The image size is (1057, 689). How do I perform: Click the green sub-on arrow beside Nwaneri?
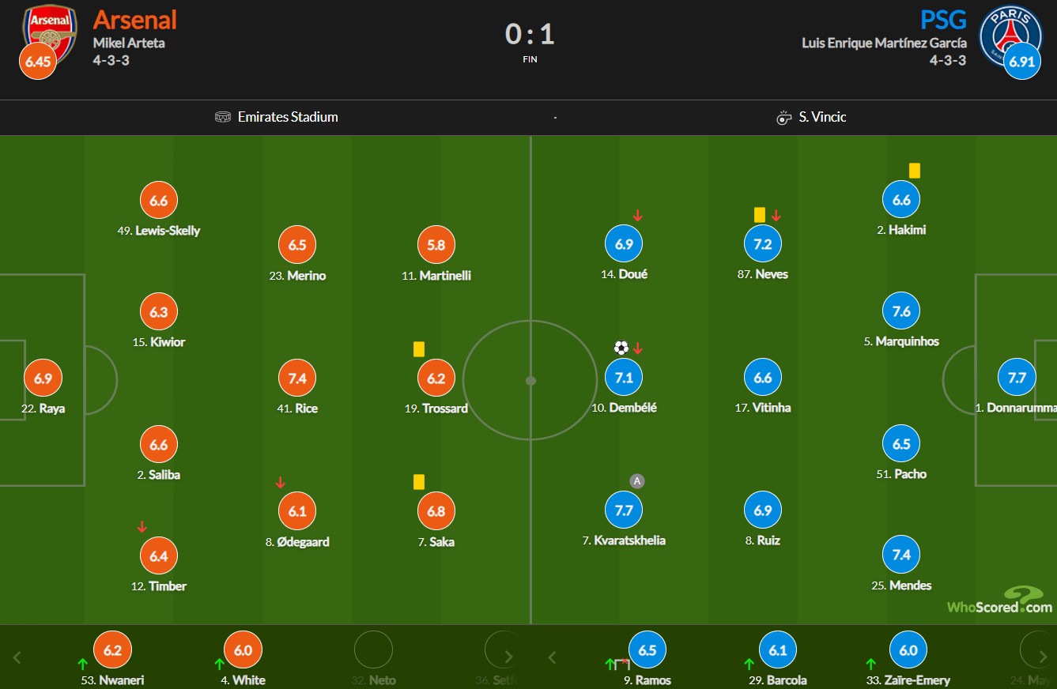click(82, 664)
